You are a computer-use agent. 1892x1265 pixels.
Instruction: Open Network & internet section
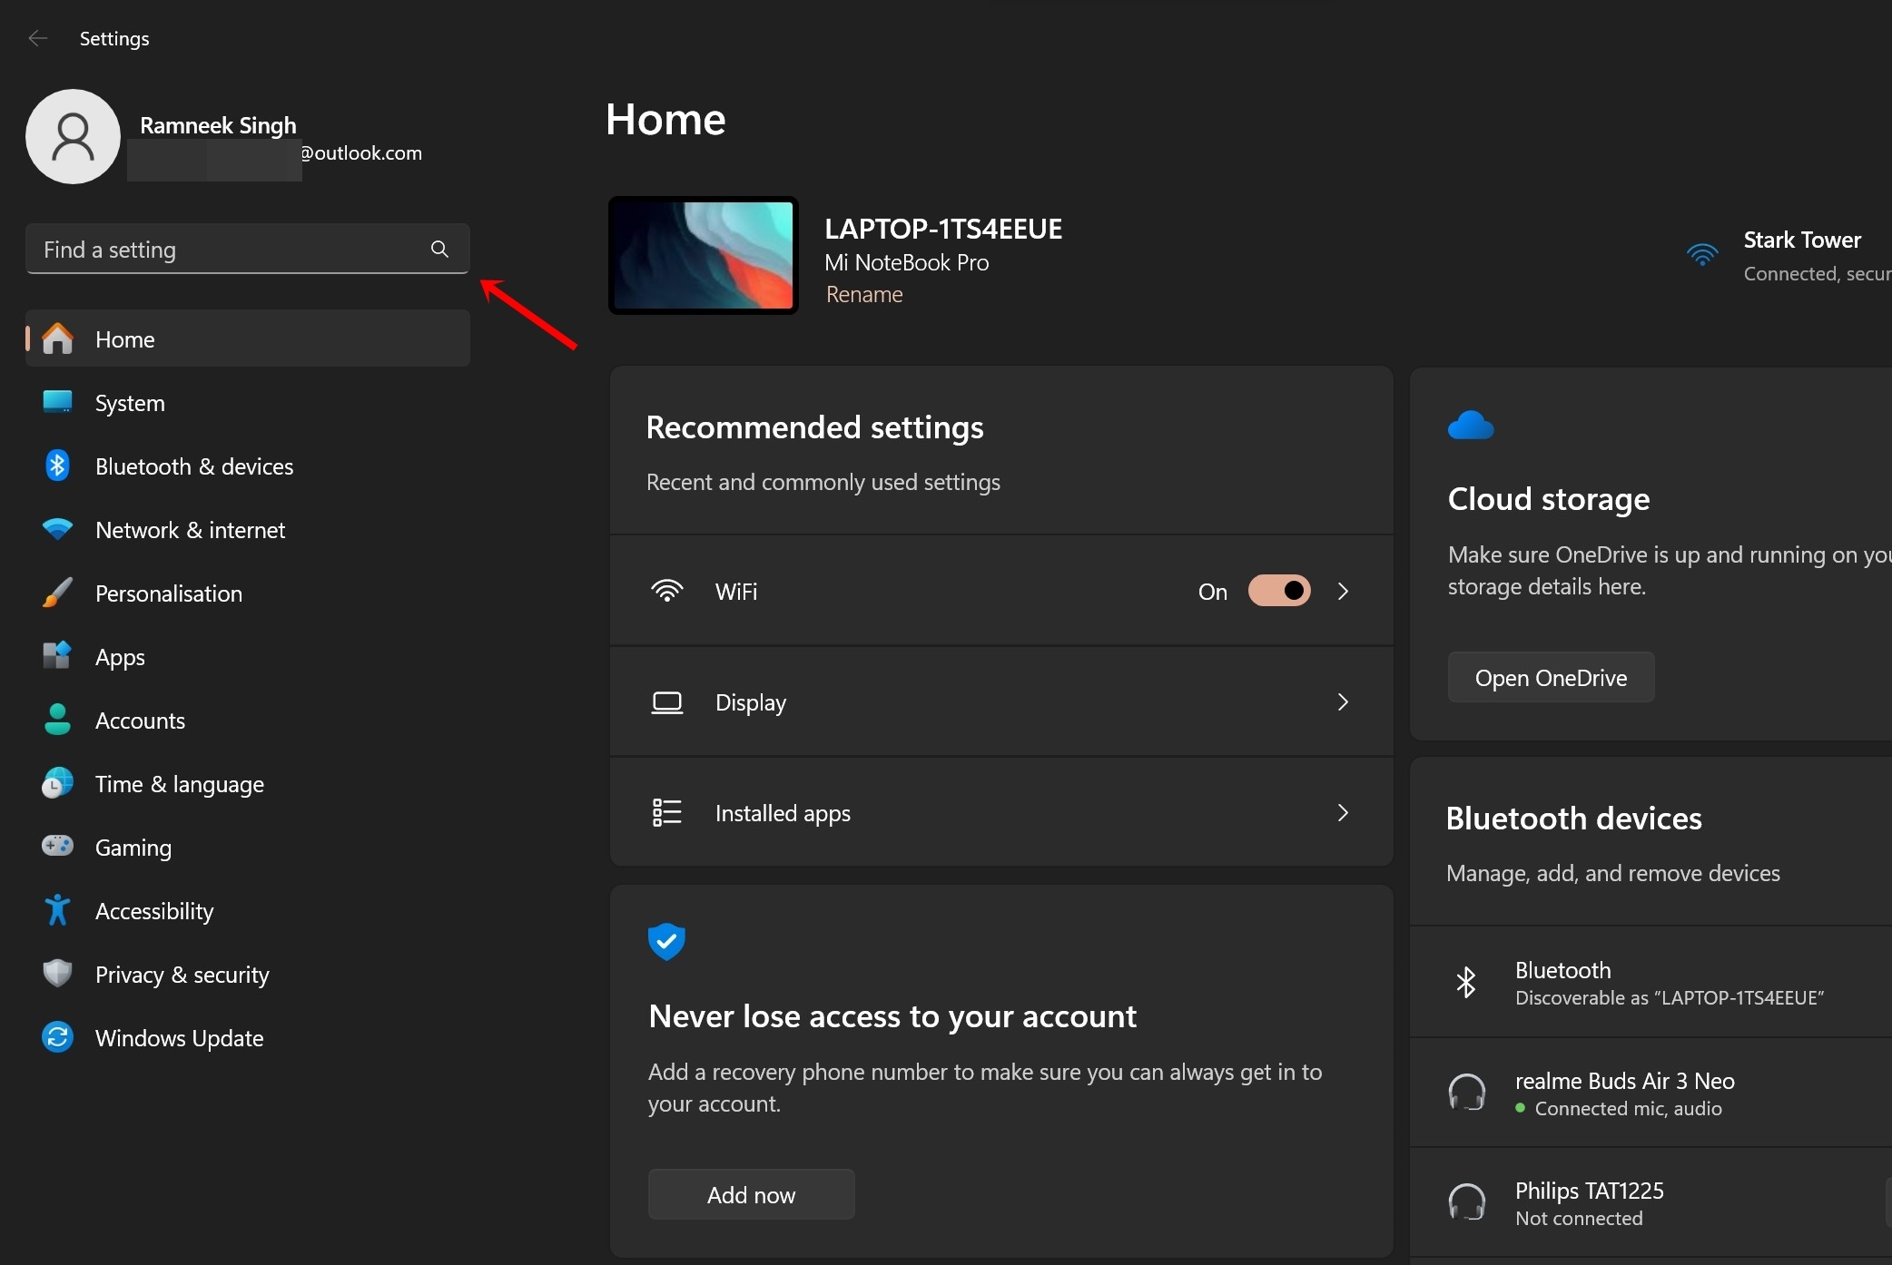tap(248, 529)
